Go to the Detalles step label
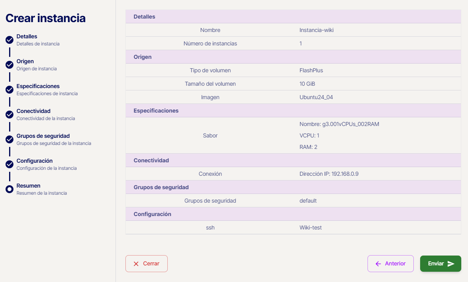The image size is (468, 282). tap(27, 37)
